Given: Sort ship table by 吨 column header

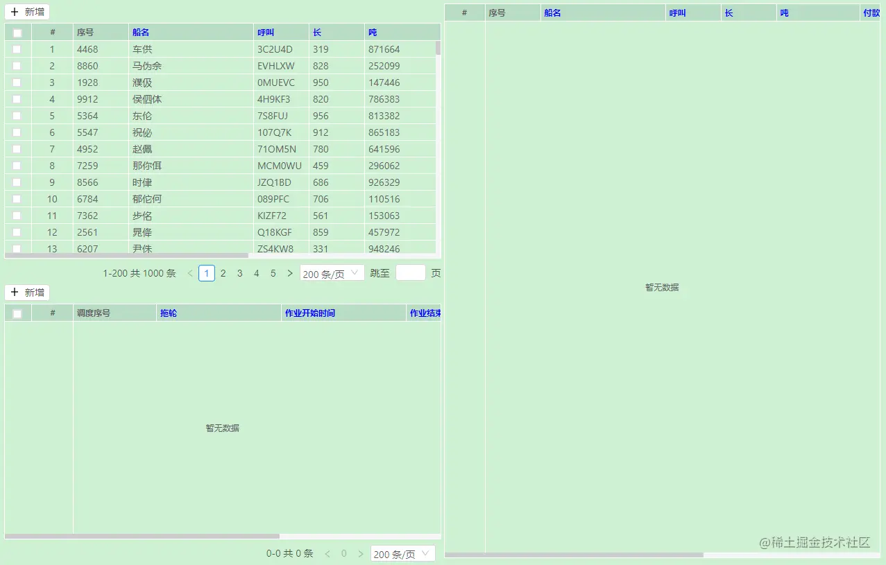Looking at the screenshot, I should (402, 33).
